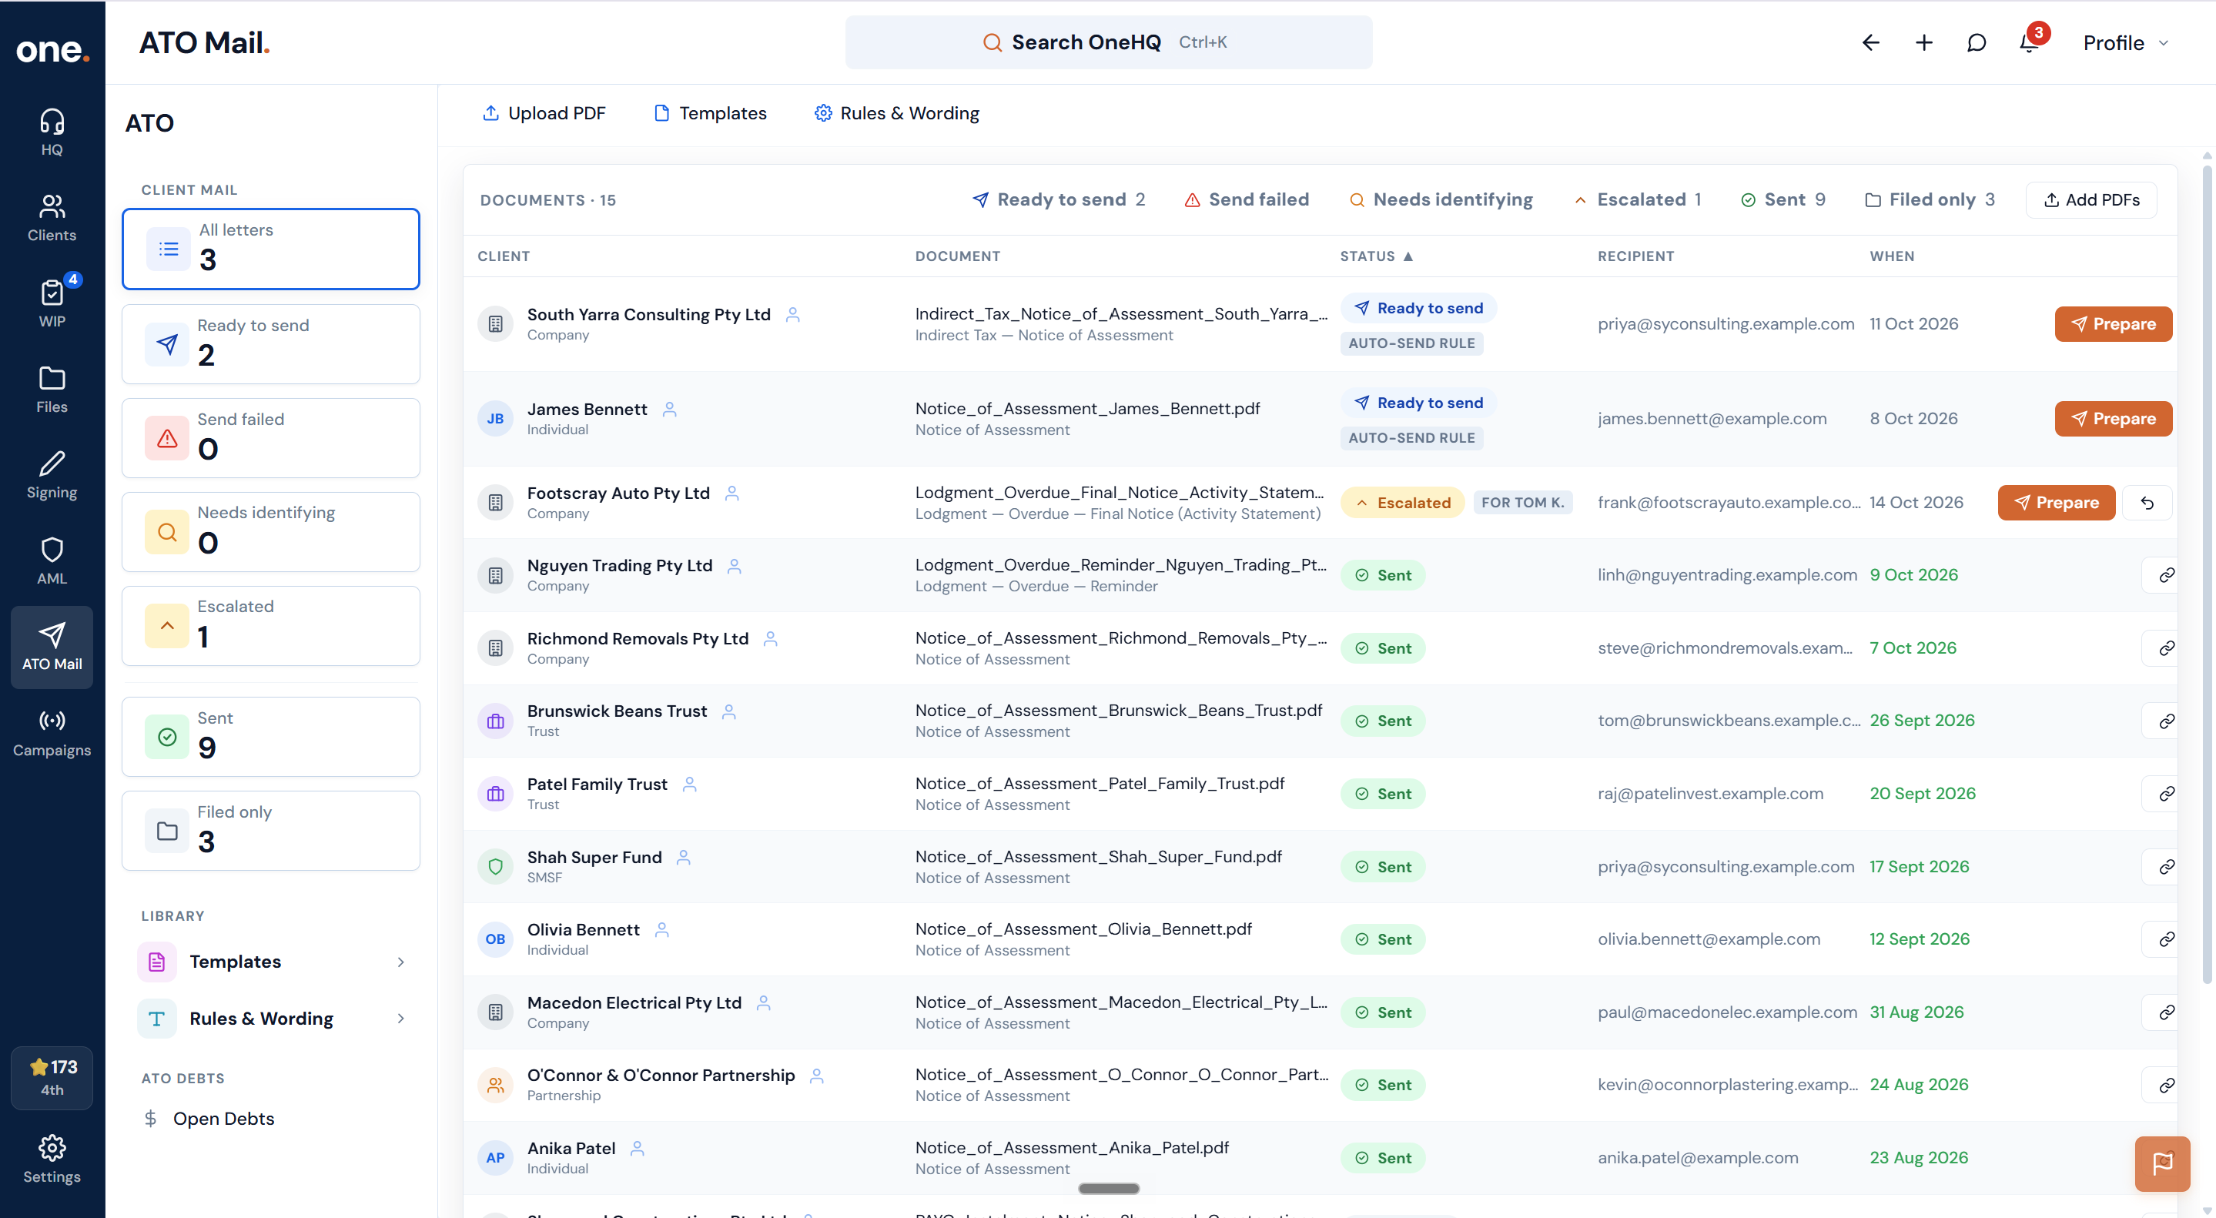Viewport: 2216px width, 1218px height.
Task: Filter documents by Sent 9
Action: coord(1782,199)
